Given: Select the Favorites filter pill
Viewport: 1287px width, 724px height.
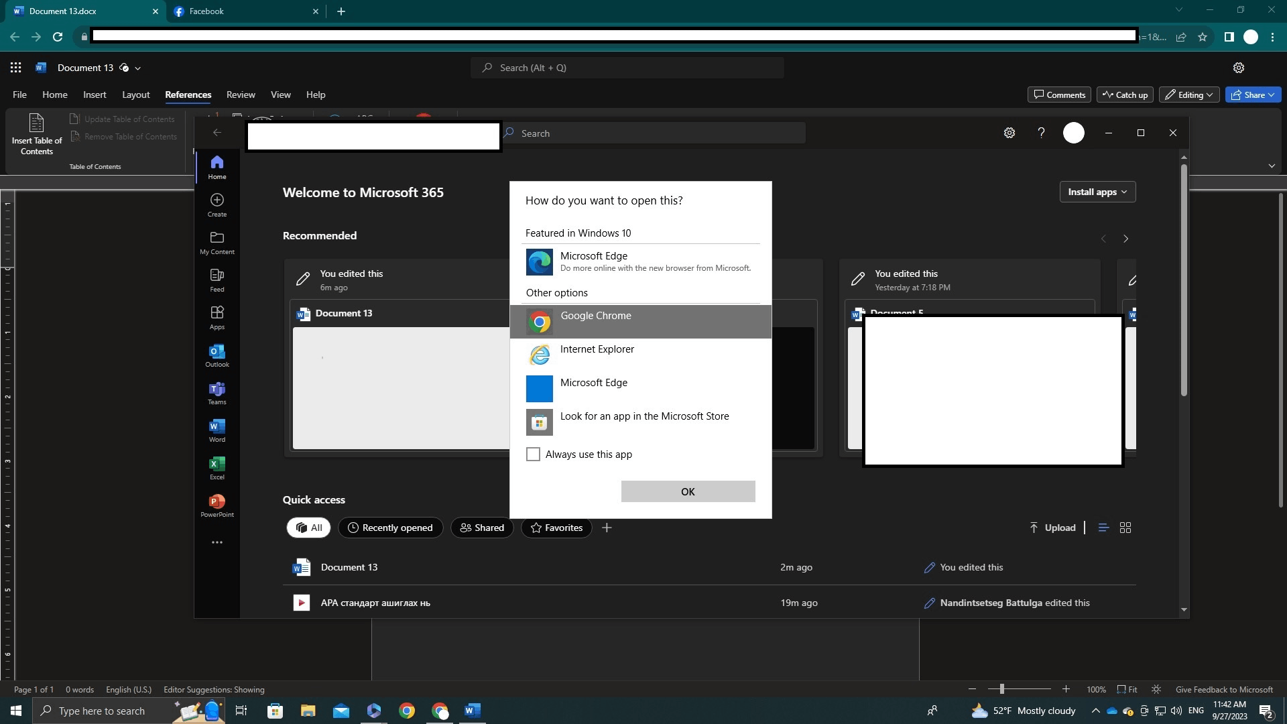Looking at the screenshot, I should pos(556,528).
